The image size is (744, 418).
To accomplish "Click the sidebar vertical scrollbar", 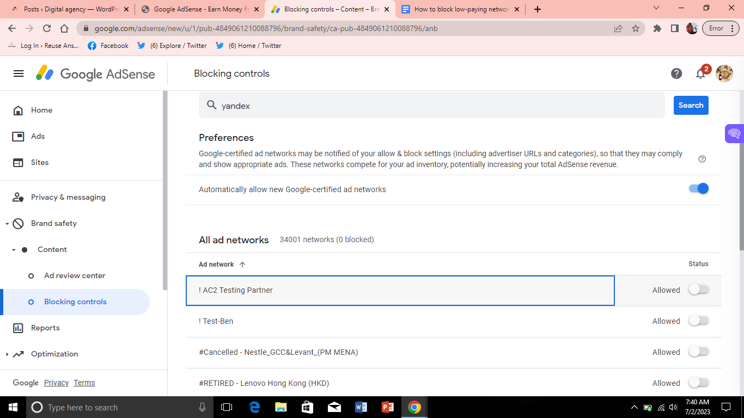I will tap(166, 190).
